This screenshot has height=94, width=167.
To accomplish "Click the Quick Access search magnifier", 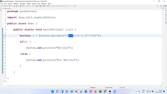I will pos(157,6).
